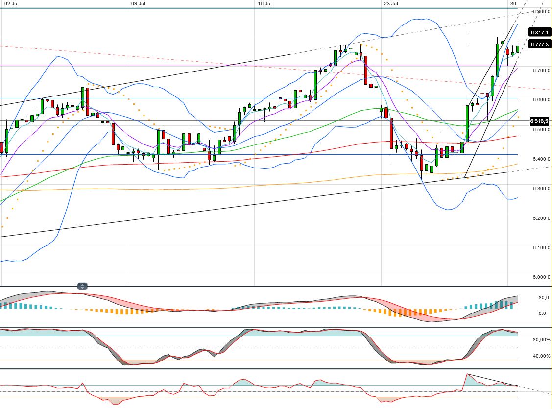This screenshot has width=552, height=409.
Task: Click the 6.400,0 price axis value
Action: (541, 159)
